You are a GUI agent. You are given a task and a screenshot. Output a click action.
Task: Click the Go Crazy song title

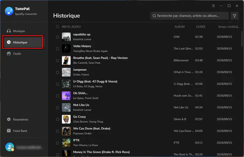click(x=79, y=117)
